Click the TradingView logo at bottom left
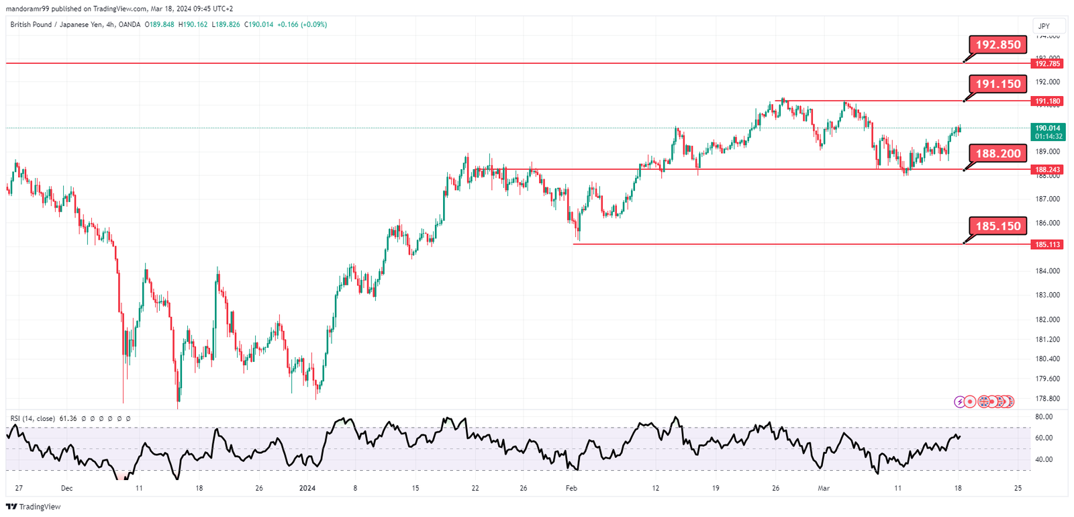The image size is (1074, 517). [x=33, y=507]
